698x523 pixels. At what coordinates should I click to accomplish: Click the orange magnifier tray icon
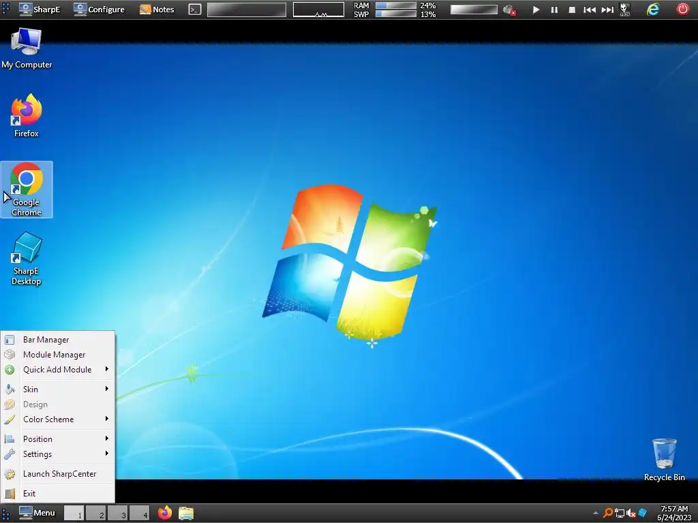[608, 513]
